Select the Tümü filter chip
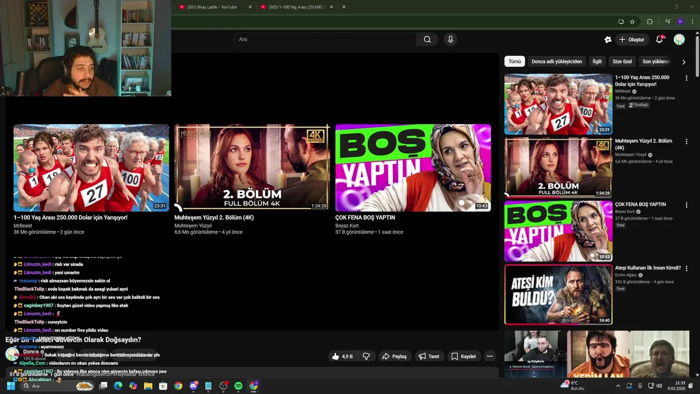 point(515,62)
